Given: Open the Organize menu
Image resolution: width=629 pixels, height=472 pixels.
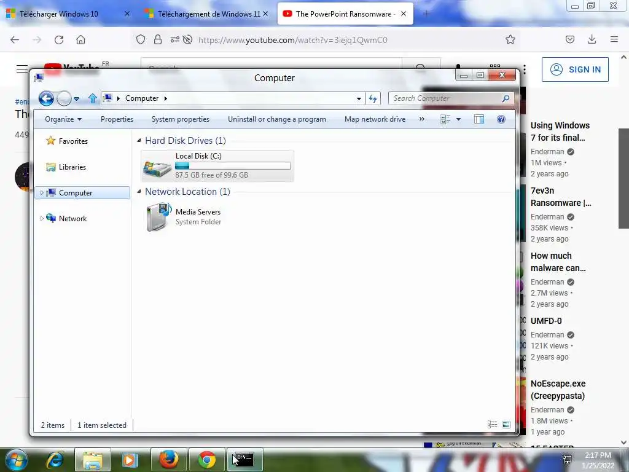Looking at the screenshot, I should [x=63, y=119].
